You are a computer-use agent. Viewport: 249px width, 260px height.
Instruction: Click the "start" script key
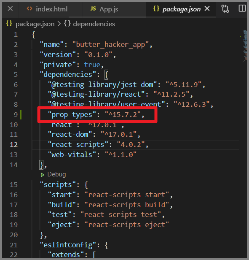[x=62, y=195]
